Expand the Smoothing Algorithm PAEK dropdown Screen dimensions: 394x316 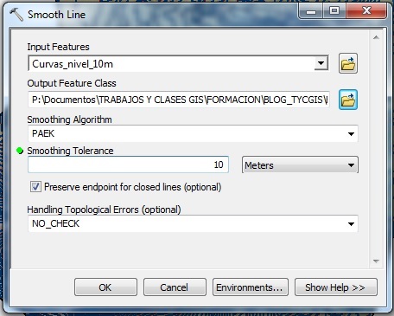pyautogui.click(x=351, y=134)
